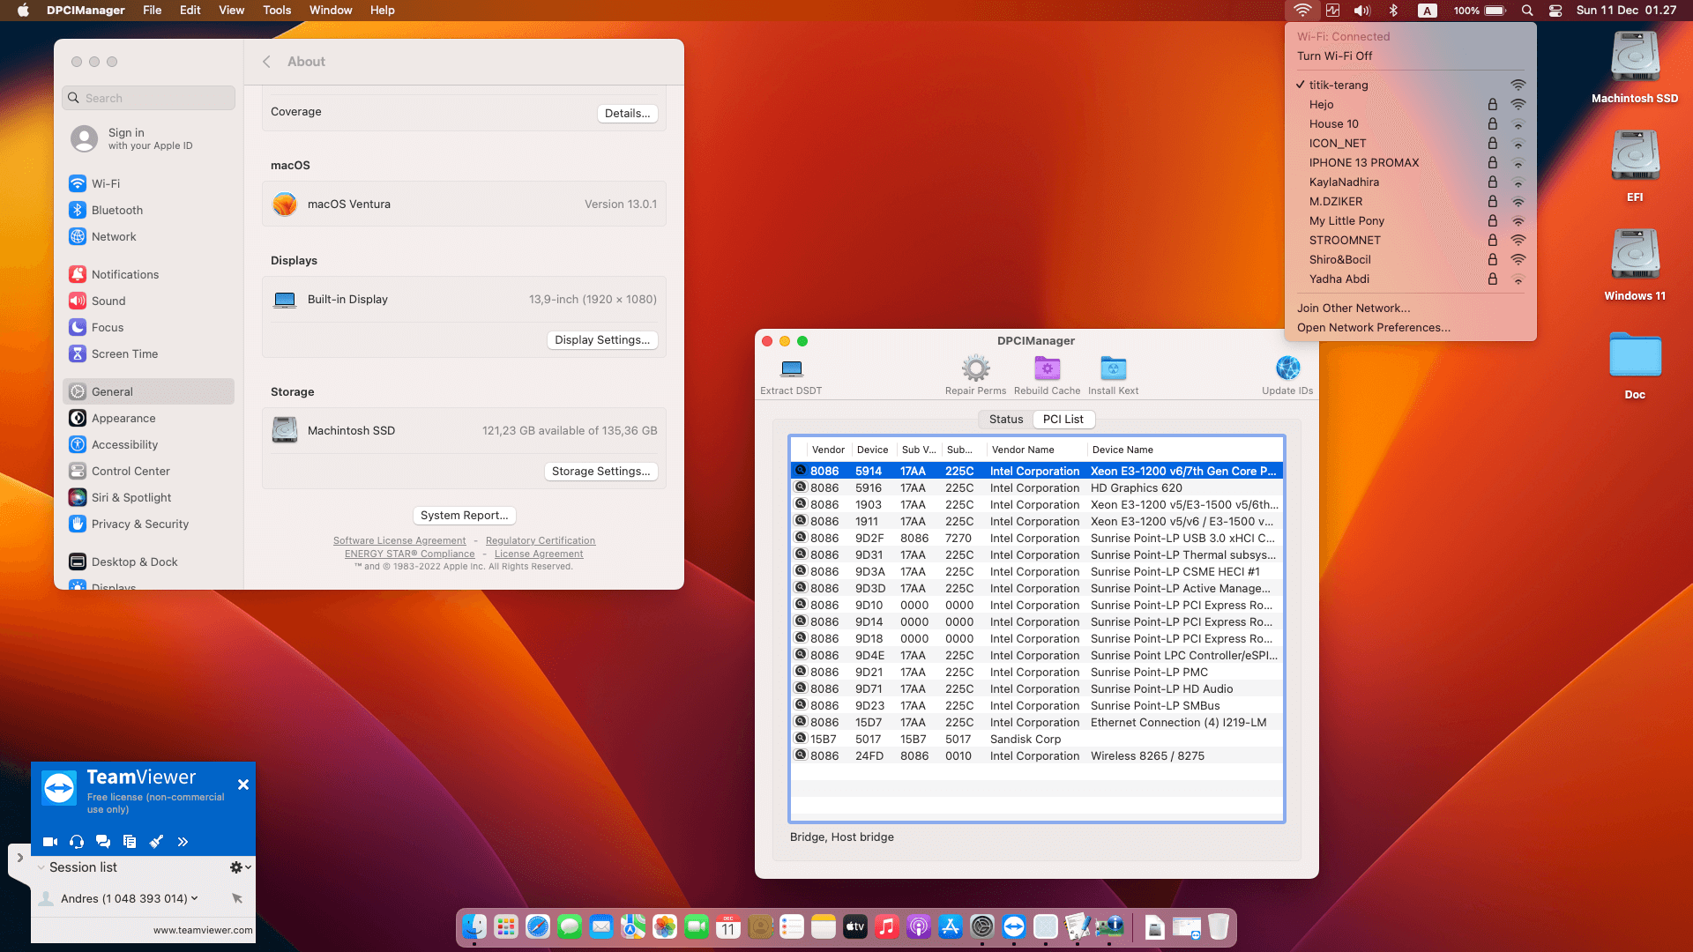Viewport: 1693px width, 952px height.
Task: Open www.teamviewer.com link
Action: pos(203,930)
